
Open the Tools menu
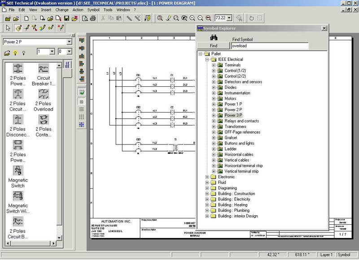coord(108,10)
